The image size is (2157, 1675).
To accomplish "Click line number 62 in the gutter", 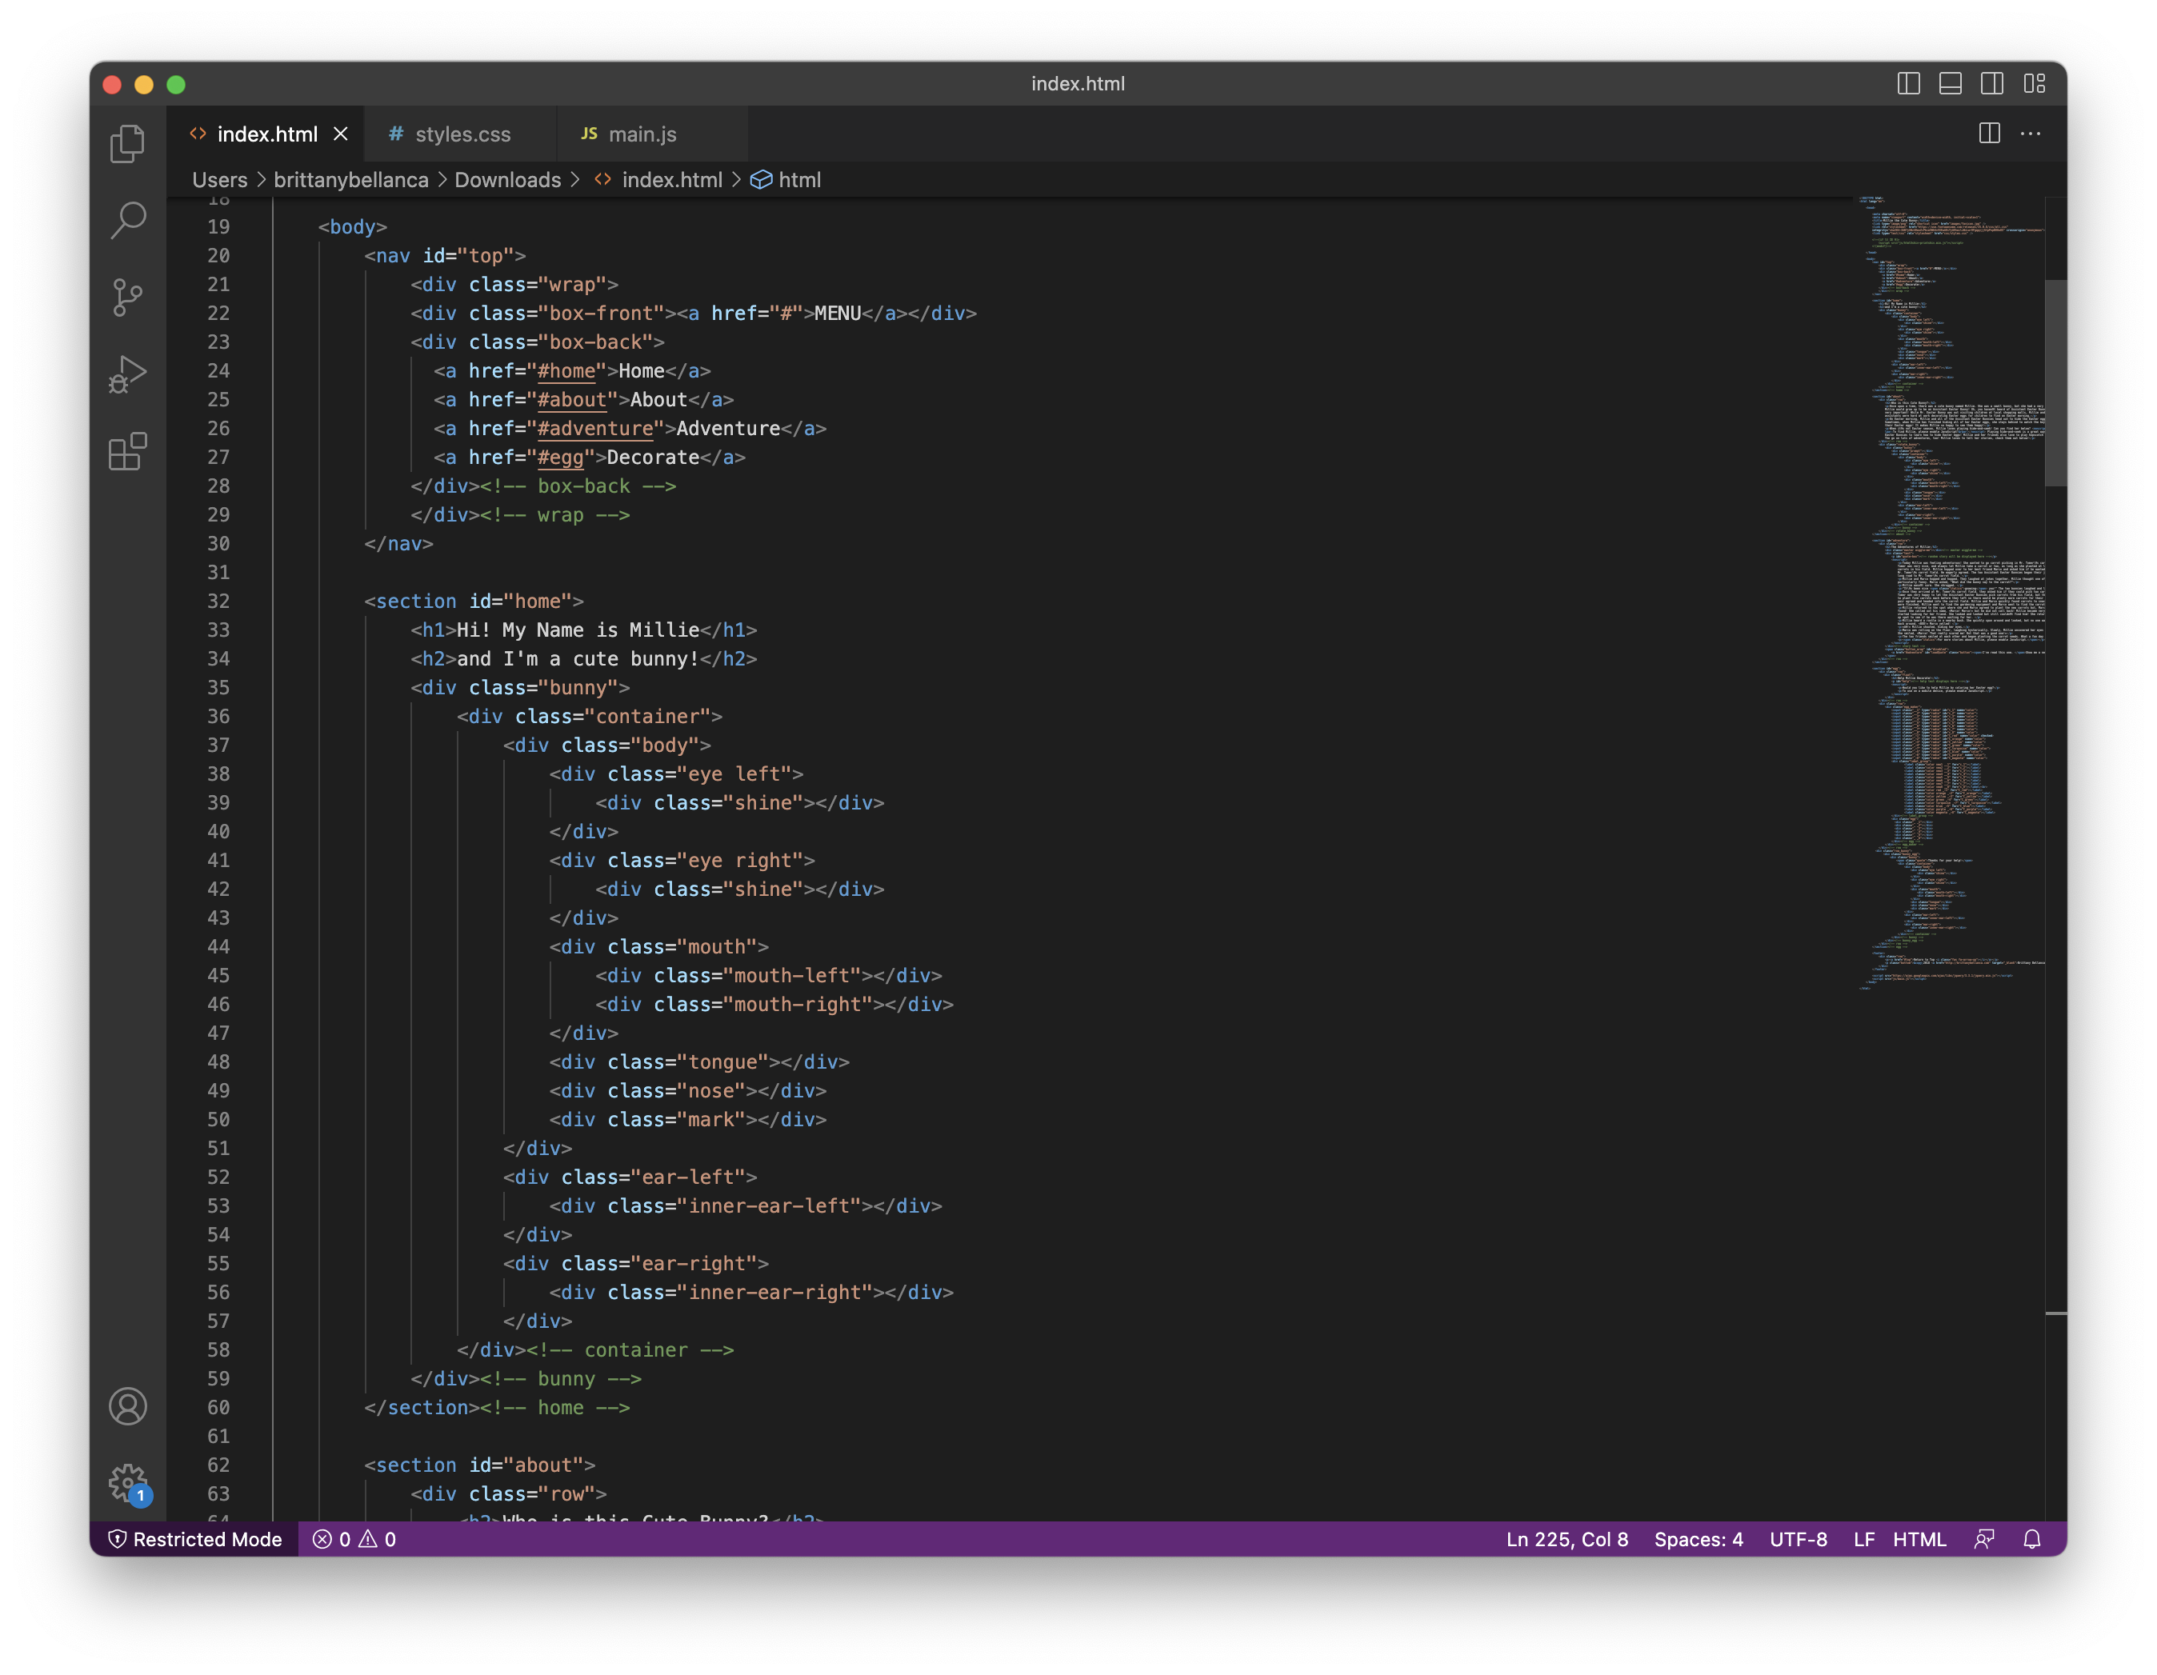I will point(218,1465).
